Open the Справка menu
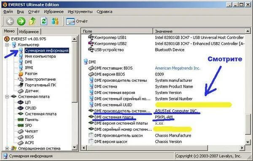 [105, 12]
